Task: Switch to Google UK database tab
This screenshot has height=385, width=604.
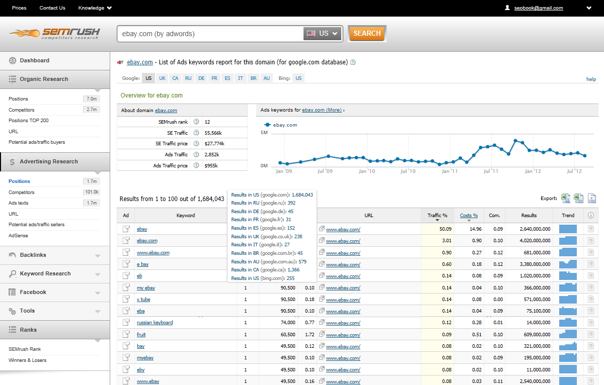Action: point(162,78)
